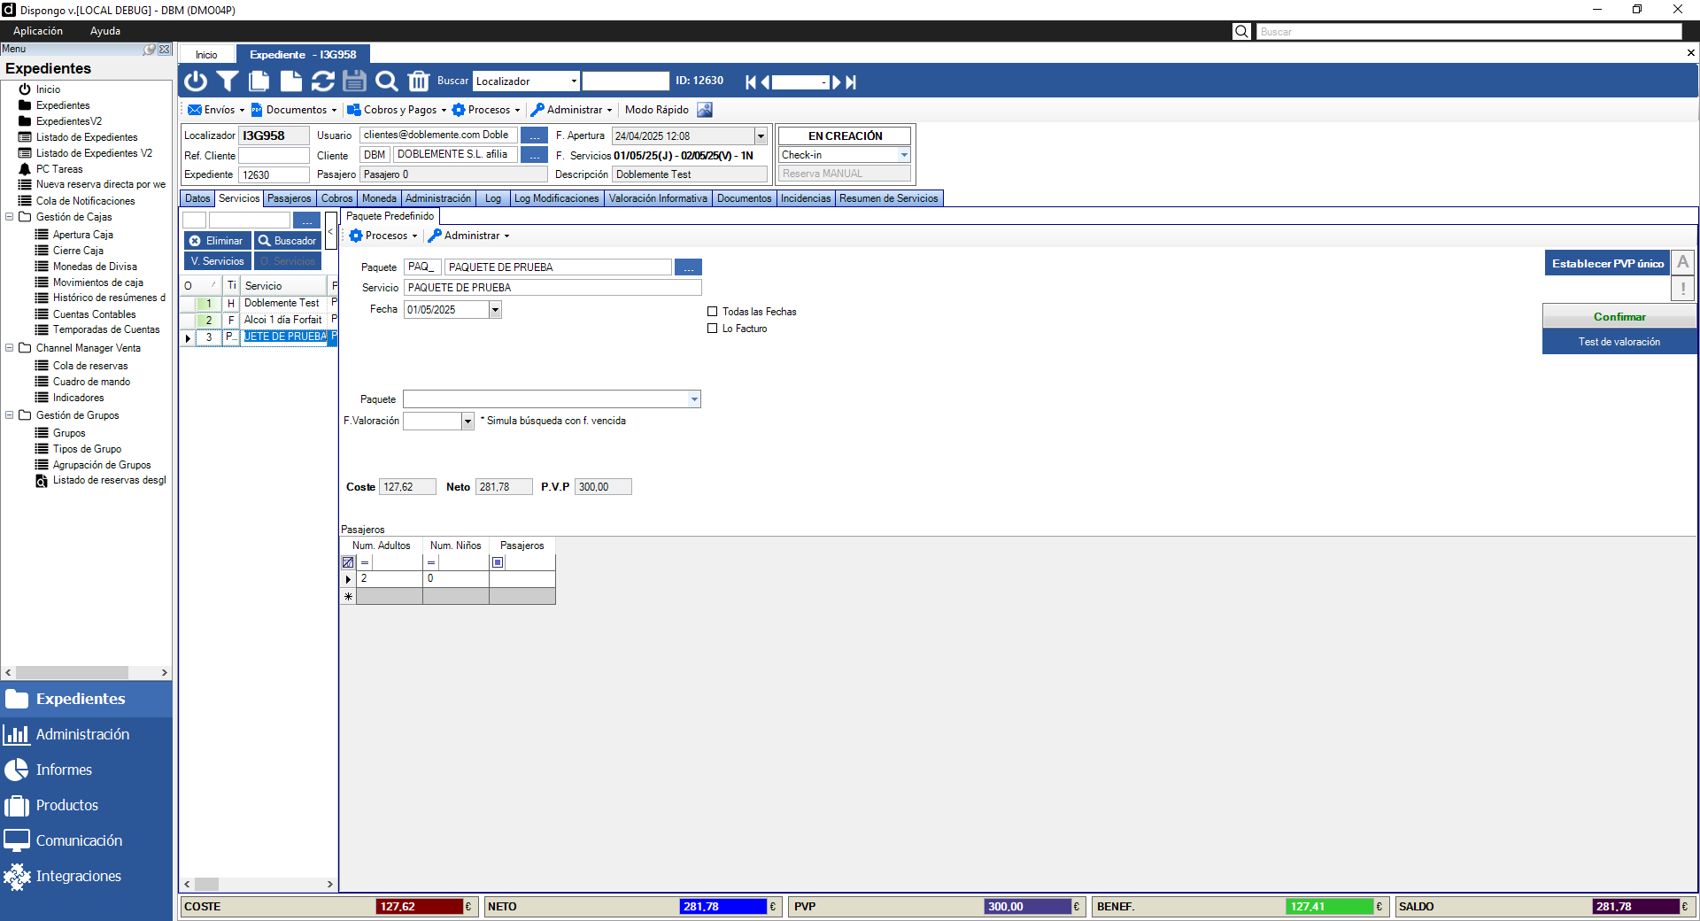Click the floppy disk save icon
Viewport: 1700px width, 921px height.
coord(355,81)
